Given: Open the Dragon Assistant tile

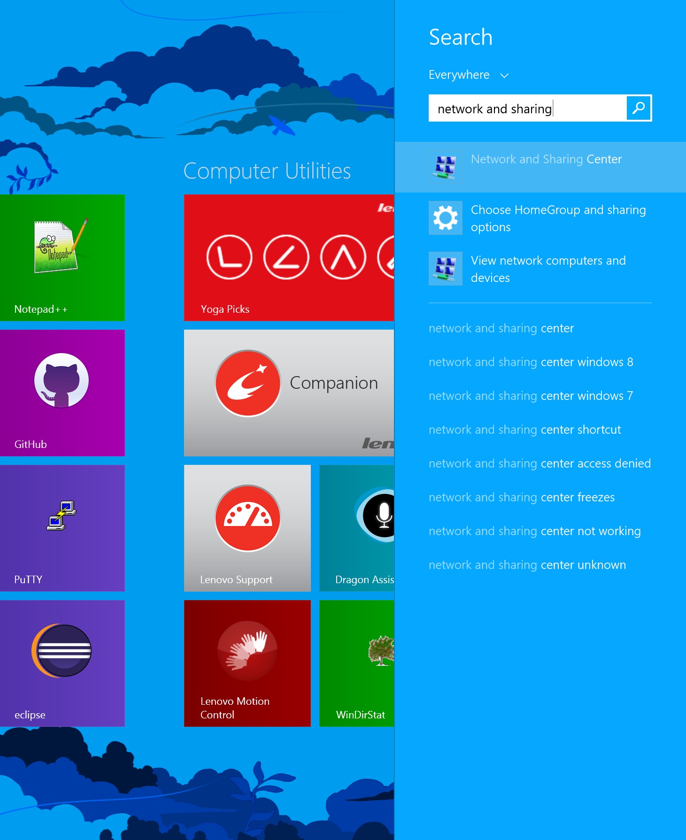Looking at the screenshot, I should [357, 528].
